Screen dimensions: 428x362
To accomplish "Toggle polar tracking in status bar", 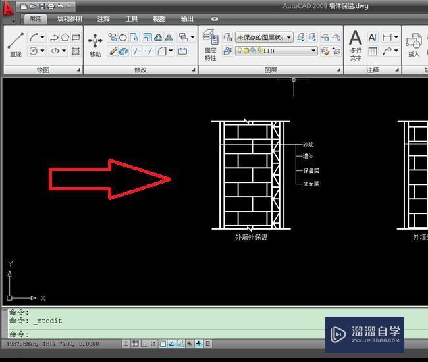I will [x=153, y=344].
